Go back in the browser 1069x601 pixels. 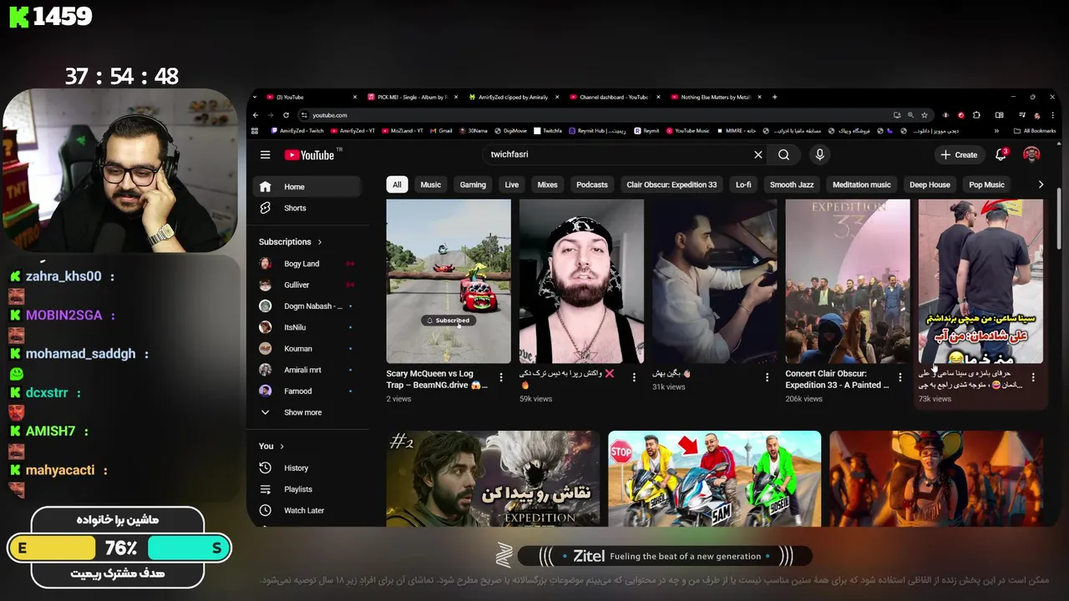(x=256, y=115)
